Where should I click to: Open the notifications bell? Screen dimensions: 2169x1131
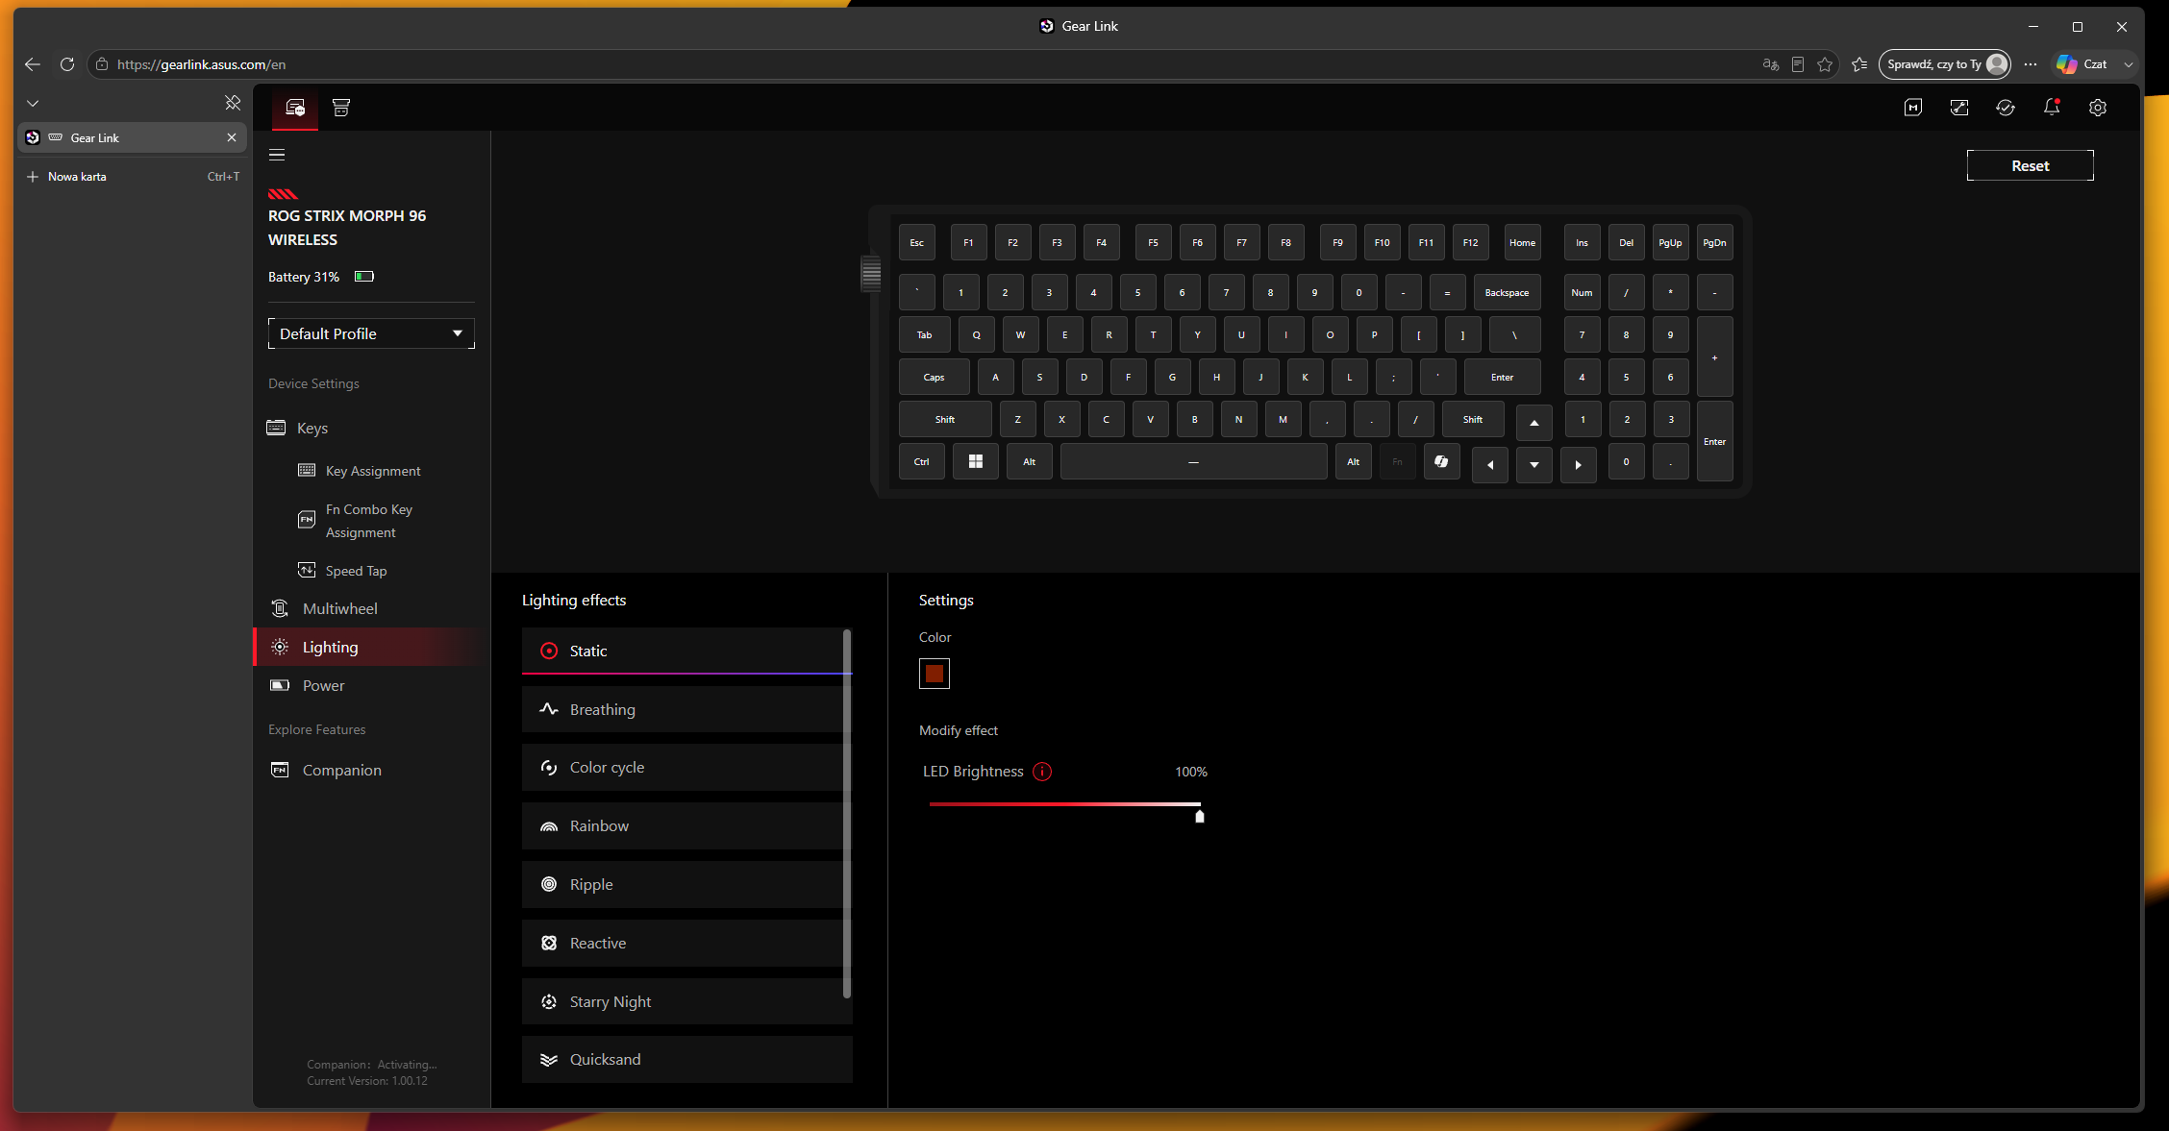tap(2052, 108)
